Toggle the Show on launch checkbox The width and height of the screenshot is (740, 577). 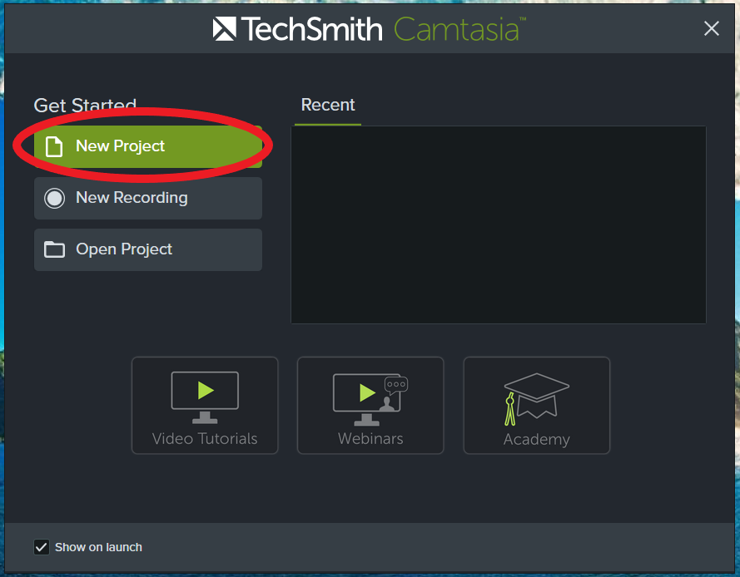tap(42, 547)
